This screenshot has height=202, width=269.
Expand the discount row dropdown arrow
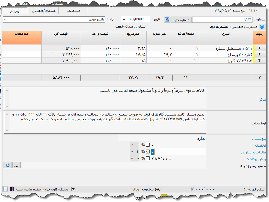132,145
